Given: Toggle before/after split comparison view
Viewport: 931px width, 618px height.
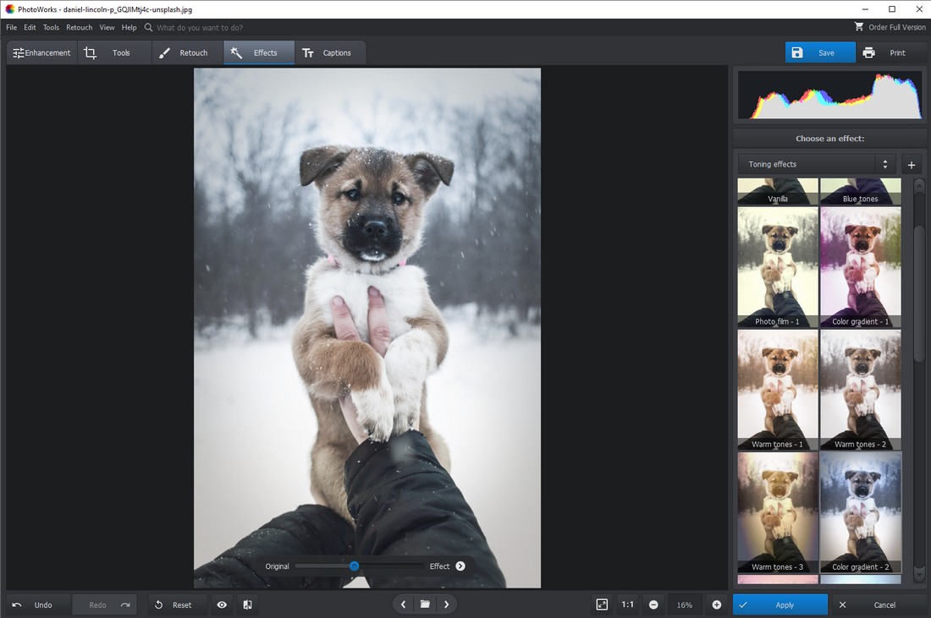Looking at the screenshot, I should (x=247, y=604).
